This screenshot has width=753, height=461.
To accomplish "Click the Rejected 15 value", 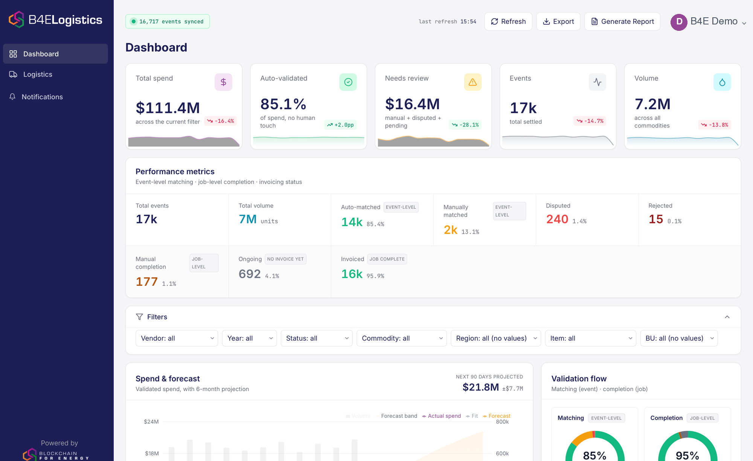I will (655, 219).
